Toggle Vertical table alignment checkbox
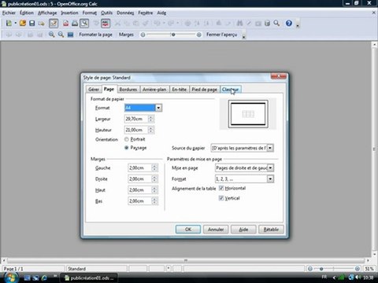Image resolution: width=378 pixels, height=283 pixels. [x=221, y=198]
